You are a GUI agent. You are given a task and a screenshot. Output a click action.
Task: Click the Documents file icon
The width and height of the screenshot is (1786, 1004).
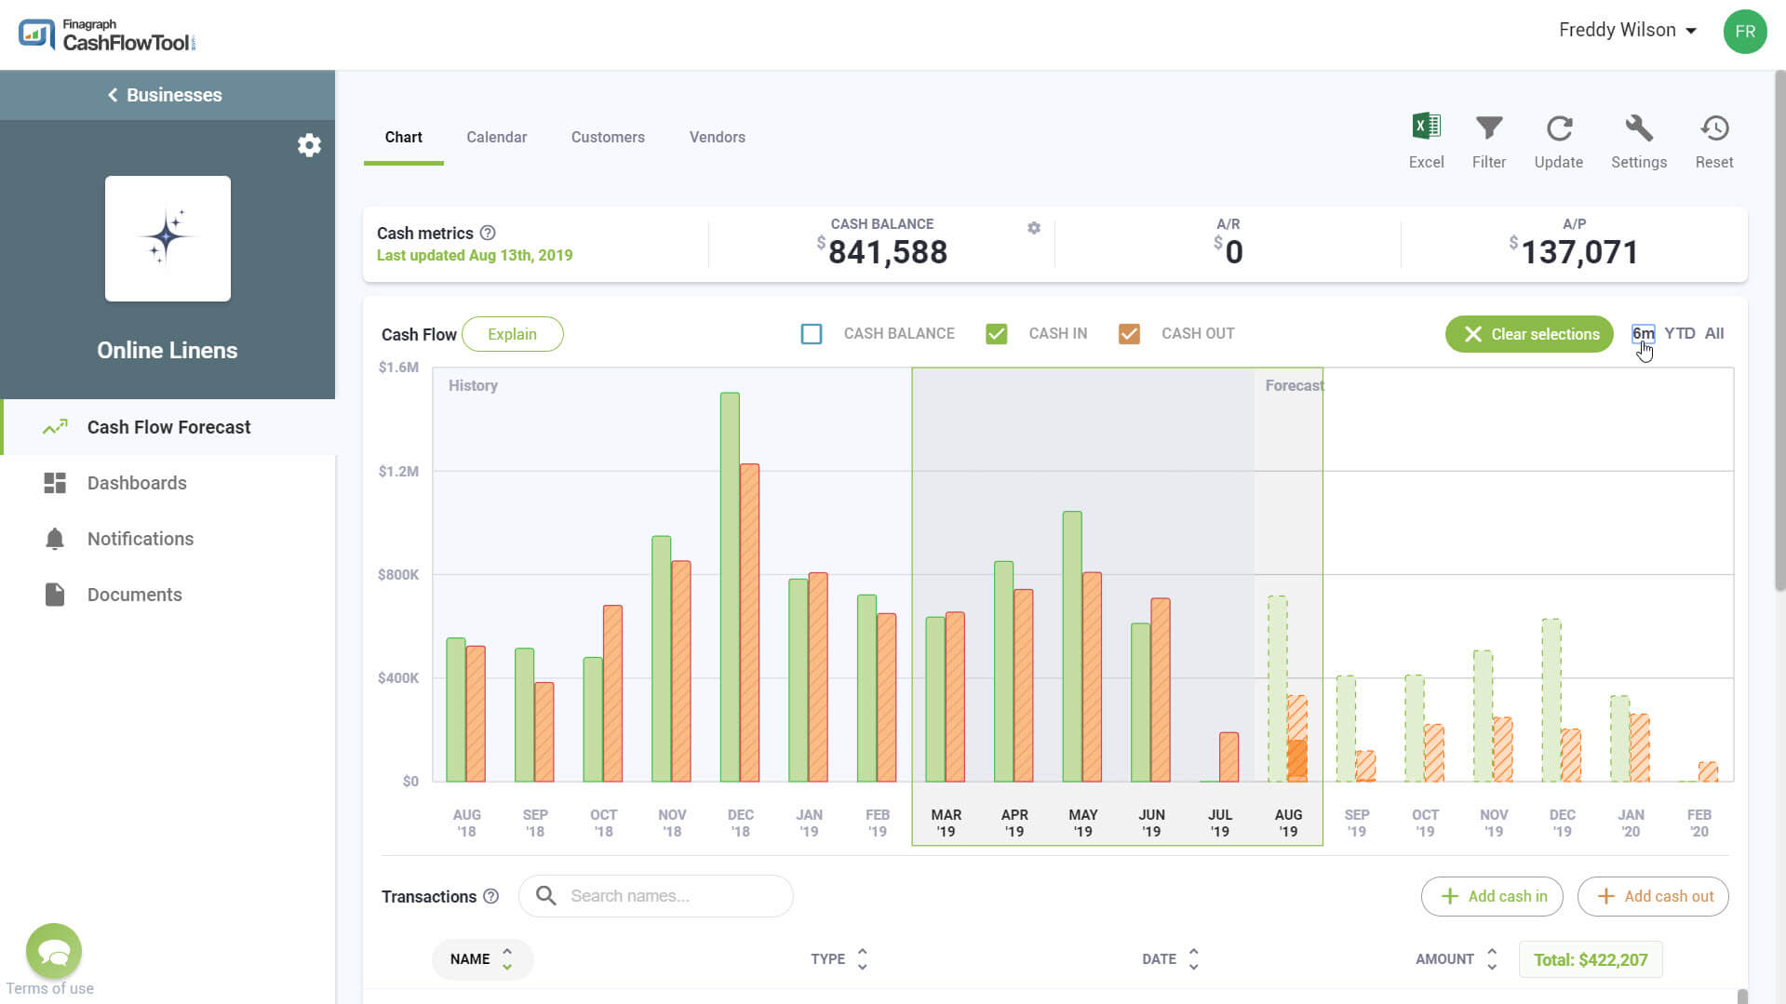55,595
